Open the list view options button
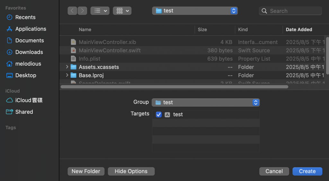This screenshot has width=329, height=181. pyautogui.click(x=100, y=11)
